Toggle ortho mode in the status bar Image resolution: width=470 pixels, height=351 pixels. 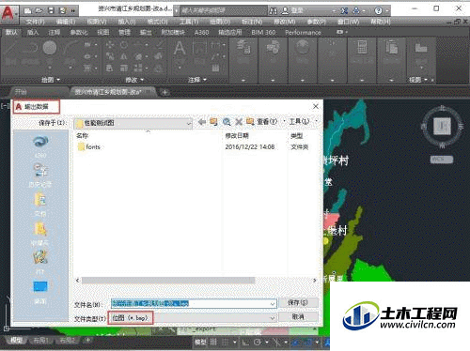tap(245, 343)
